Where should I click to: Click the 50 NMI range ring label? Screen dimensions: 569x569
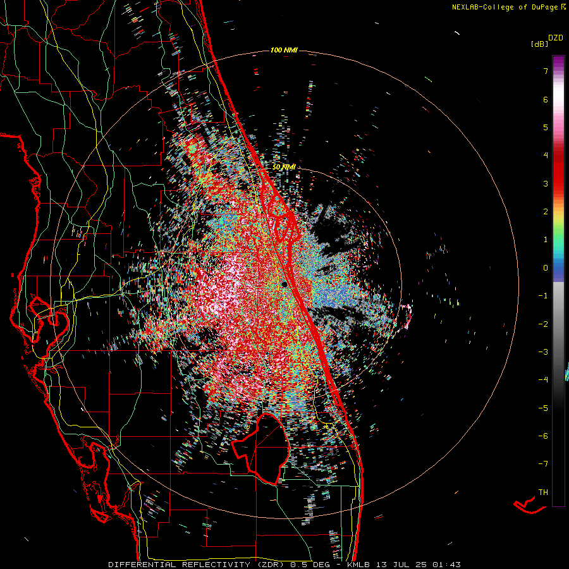(284, 167)
